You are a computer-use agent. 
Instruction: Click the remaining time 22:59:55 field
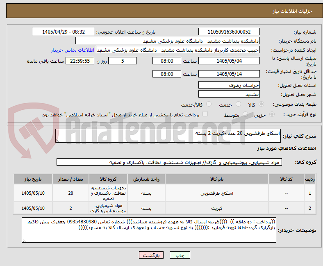coord(80,61)
